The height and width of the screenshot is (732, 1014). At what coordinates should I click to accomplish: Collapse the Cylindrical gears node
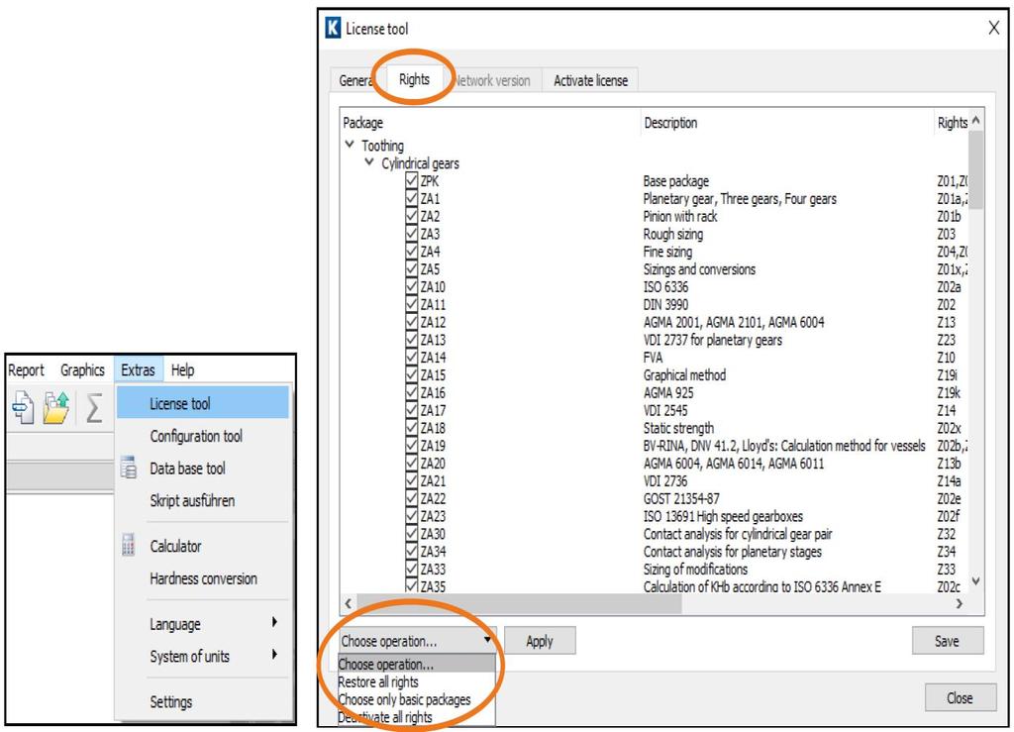[x=369, y=161]
